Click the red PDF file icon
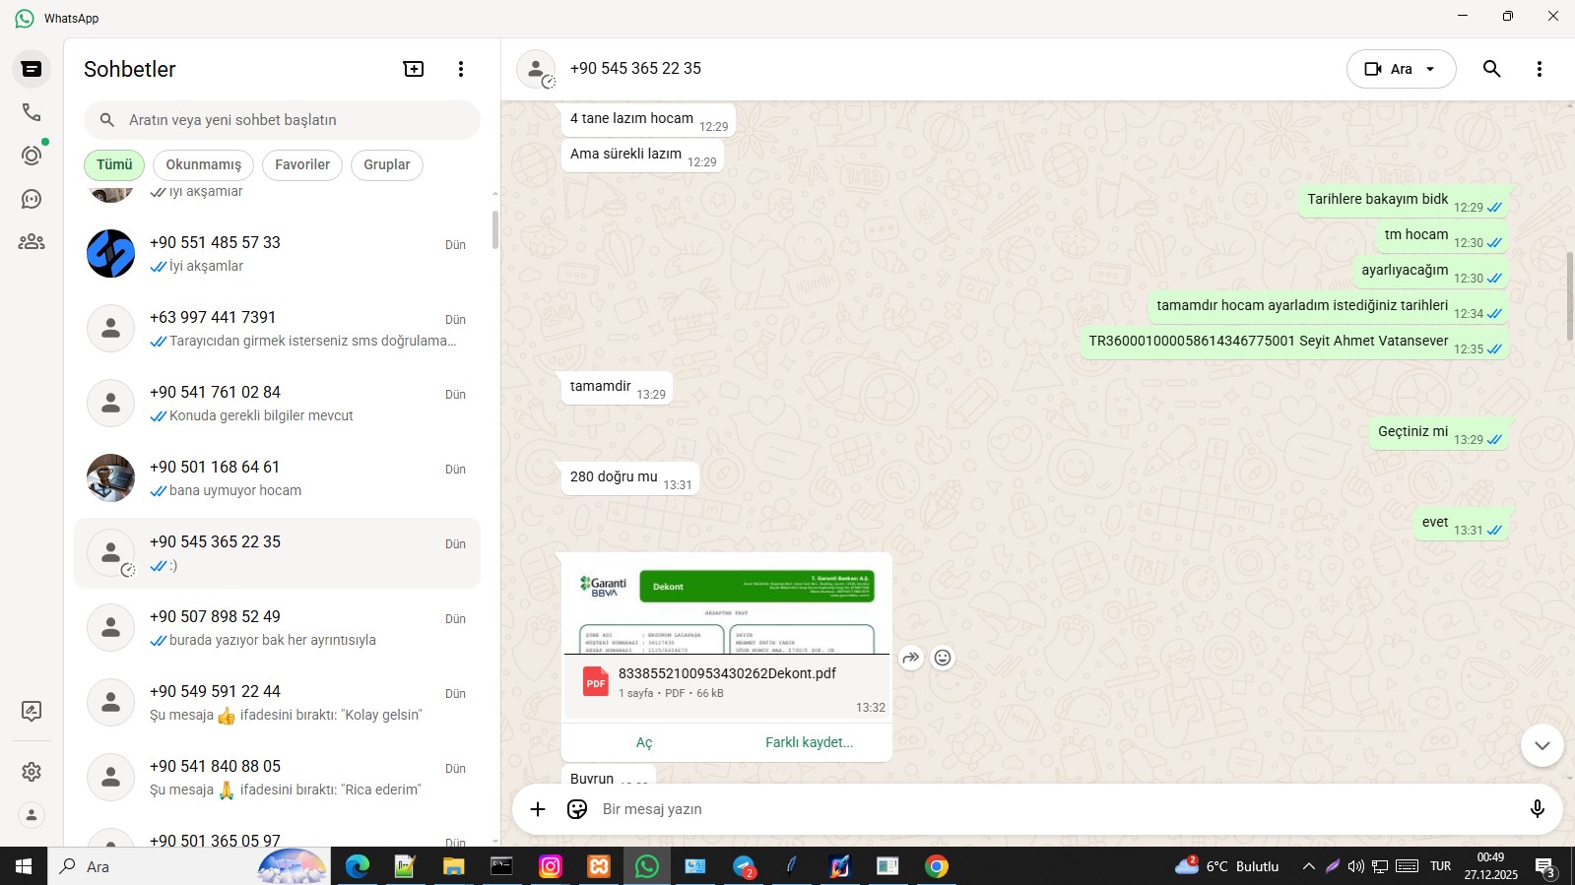The image size is (1575, 885). coord(596,682)
